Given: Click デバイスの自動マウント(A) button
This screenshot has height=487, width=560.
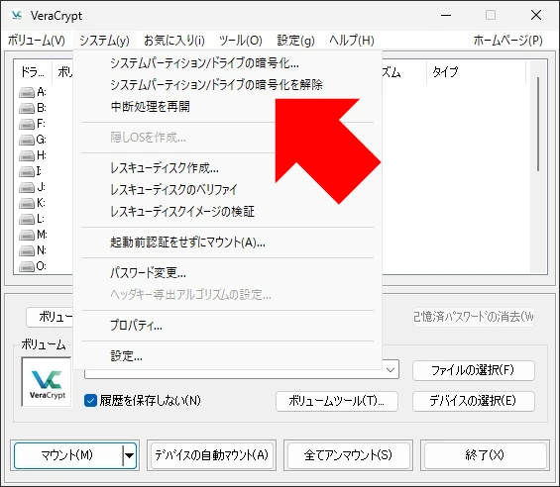Looking at the screenshot, I should pos(211,455).
